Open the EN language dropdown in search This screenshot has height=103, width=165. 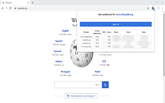coord(97,85)
